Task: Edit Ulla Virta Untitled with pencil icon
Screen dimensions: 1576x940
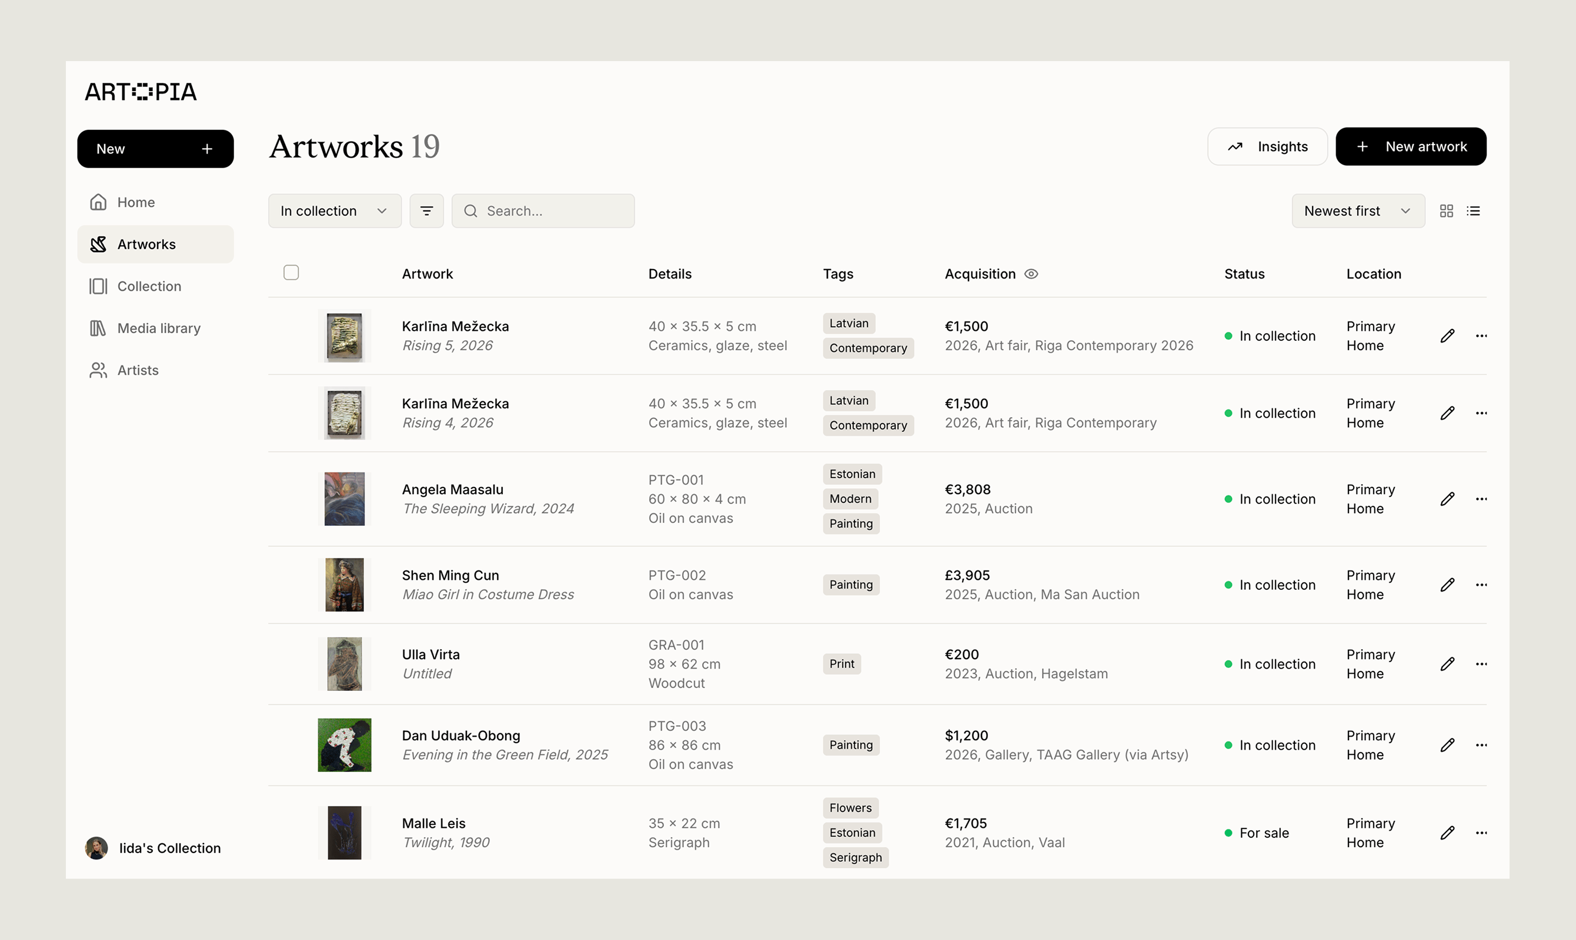Action: coord(1447,664)
